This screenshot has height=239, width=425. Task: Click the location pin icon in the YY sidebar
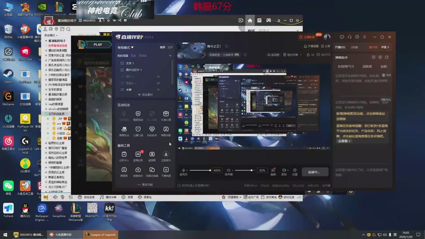(56, 29)
